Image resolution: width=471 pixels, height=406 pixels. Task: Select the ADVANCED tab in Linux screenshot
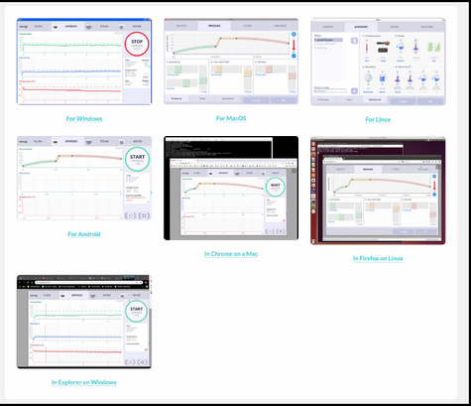[x=361, y=27]
